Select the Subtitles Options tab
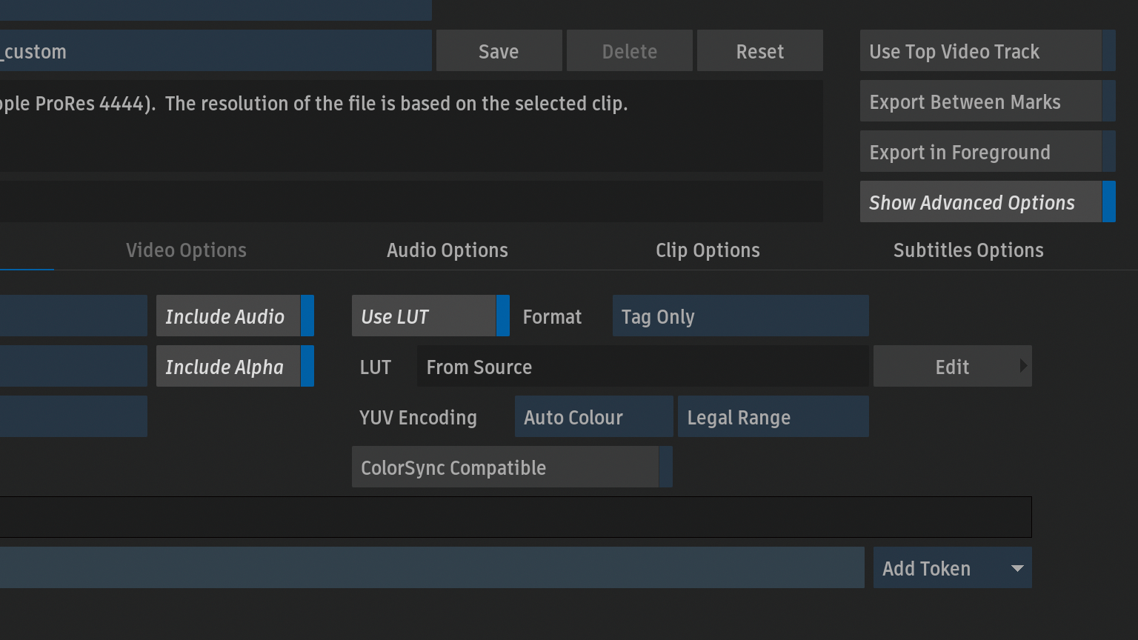Image resolution: width=1138 pixels, height=640 pixels. coord(968,250)
